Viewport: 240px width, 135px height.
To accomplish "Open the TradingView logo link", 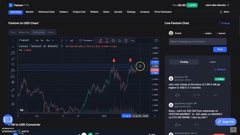I will pyautogui.click(x=22, y=110).
